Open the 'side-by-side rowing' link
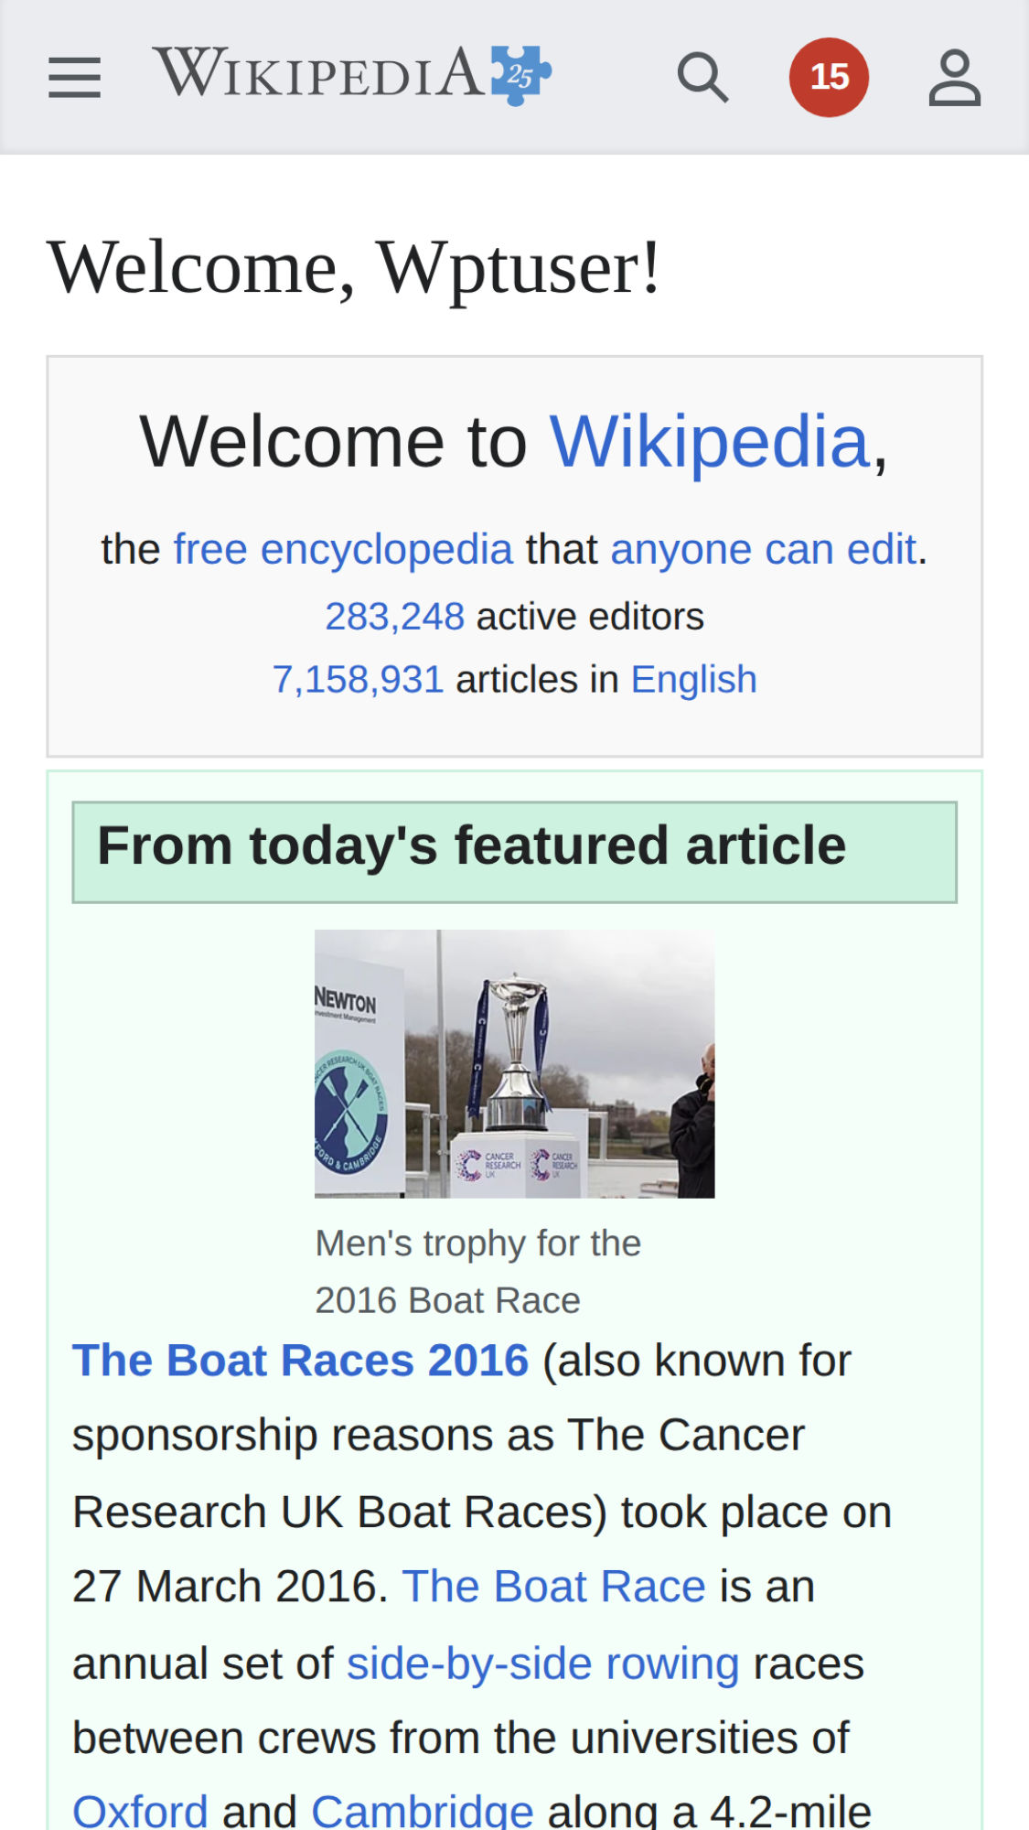The width and height of the screenshot is (1029, 1830). click(x=542, y=1663)
